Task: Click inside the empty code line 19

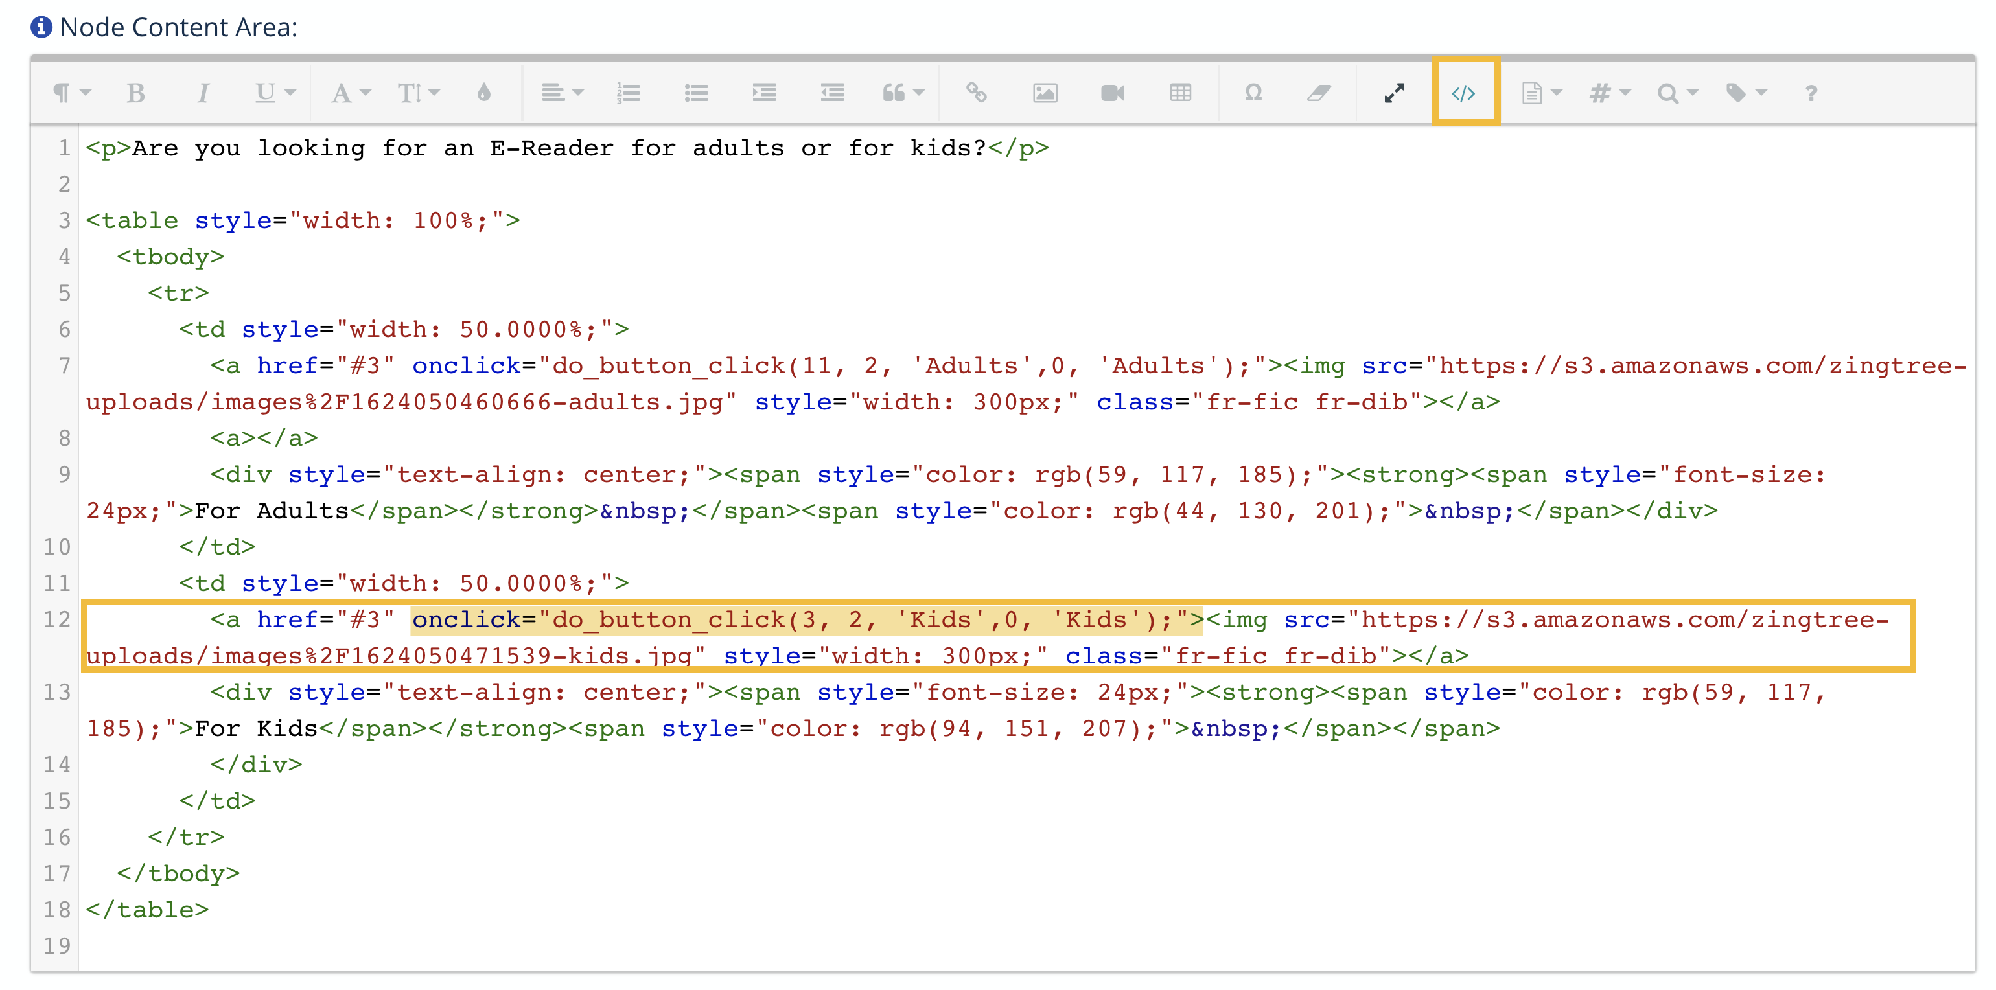Action: pyautogui.click(x=465, y=945)
